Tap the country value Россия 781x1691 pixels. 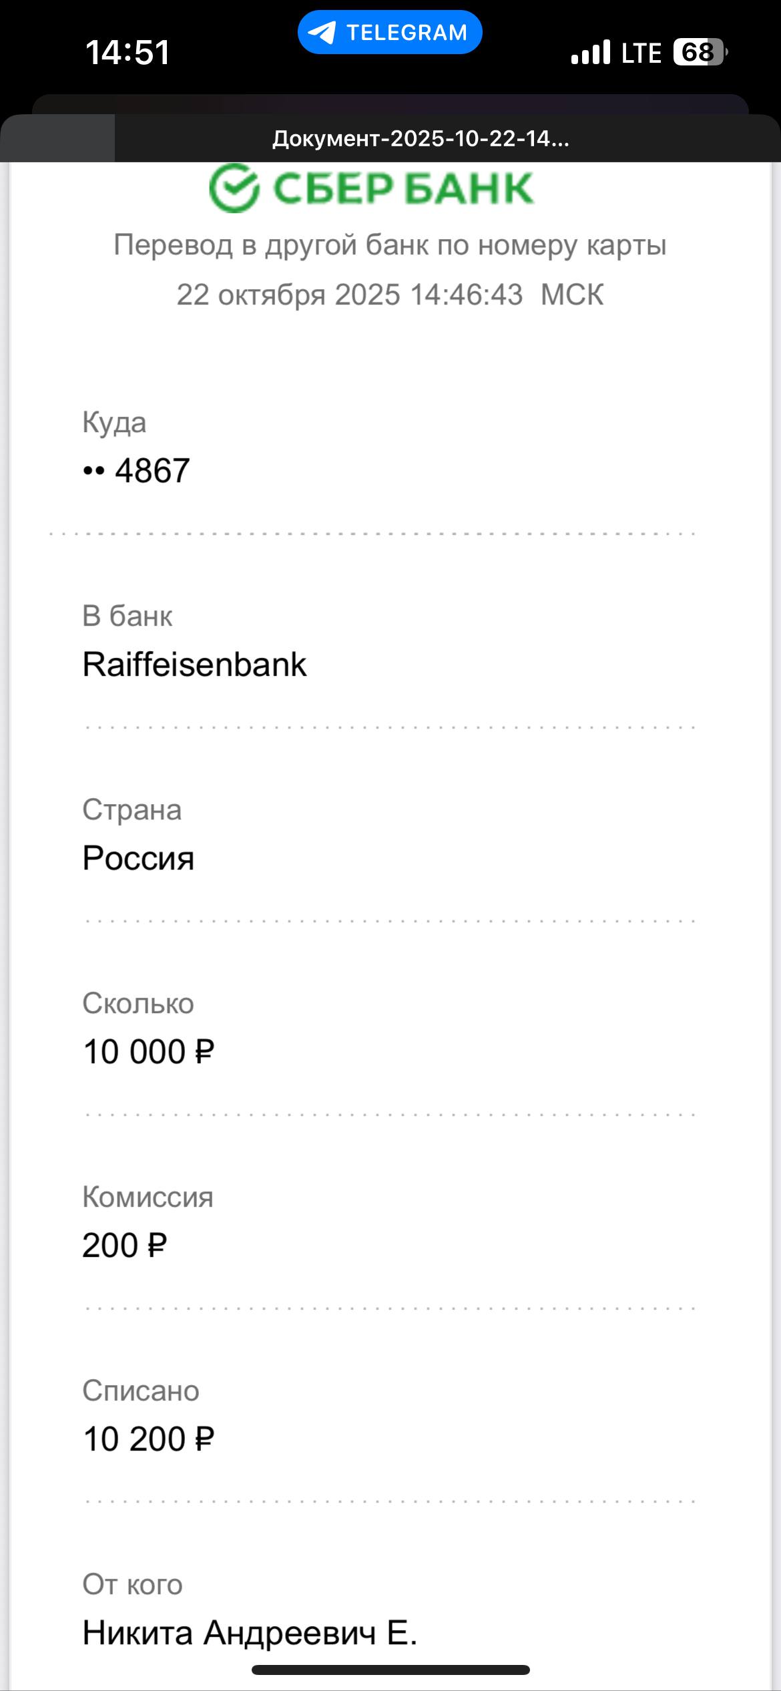[138, 858]
